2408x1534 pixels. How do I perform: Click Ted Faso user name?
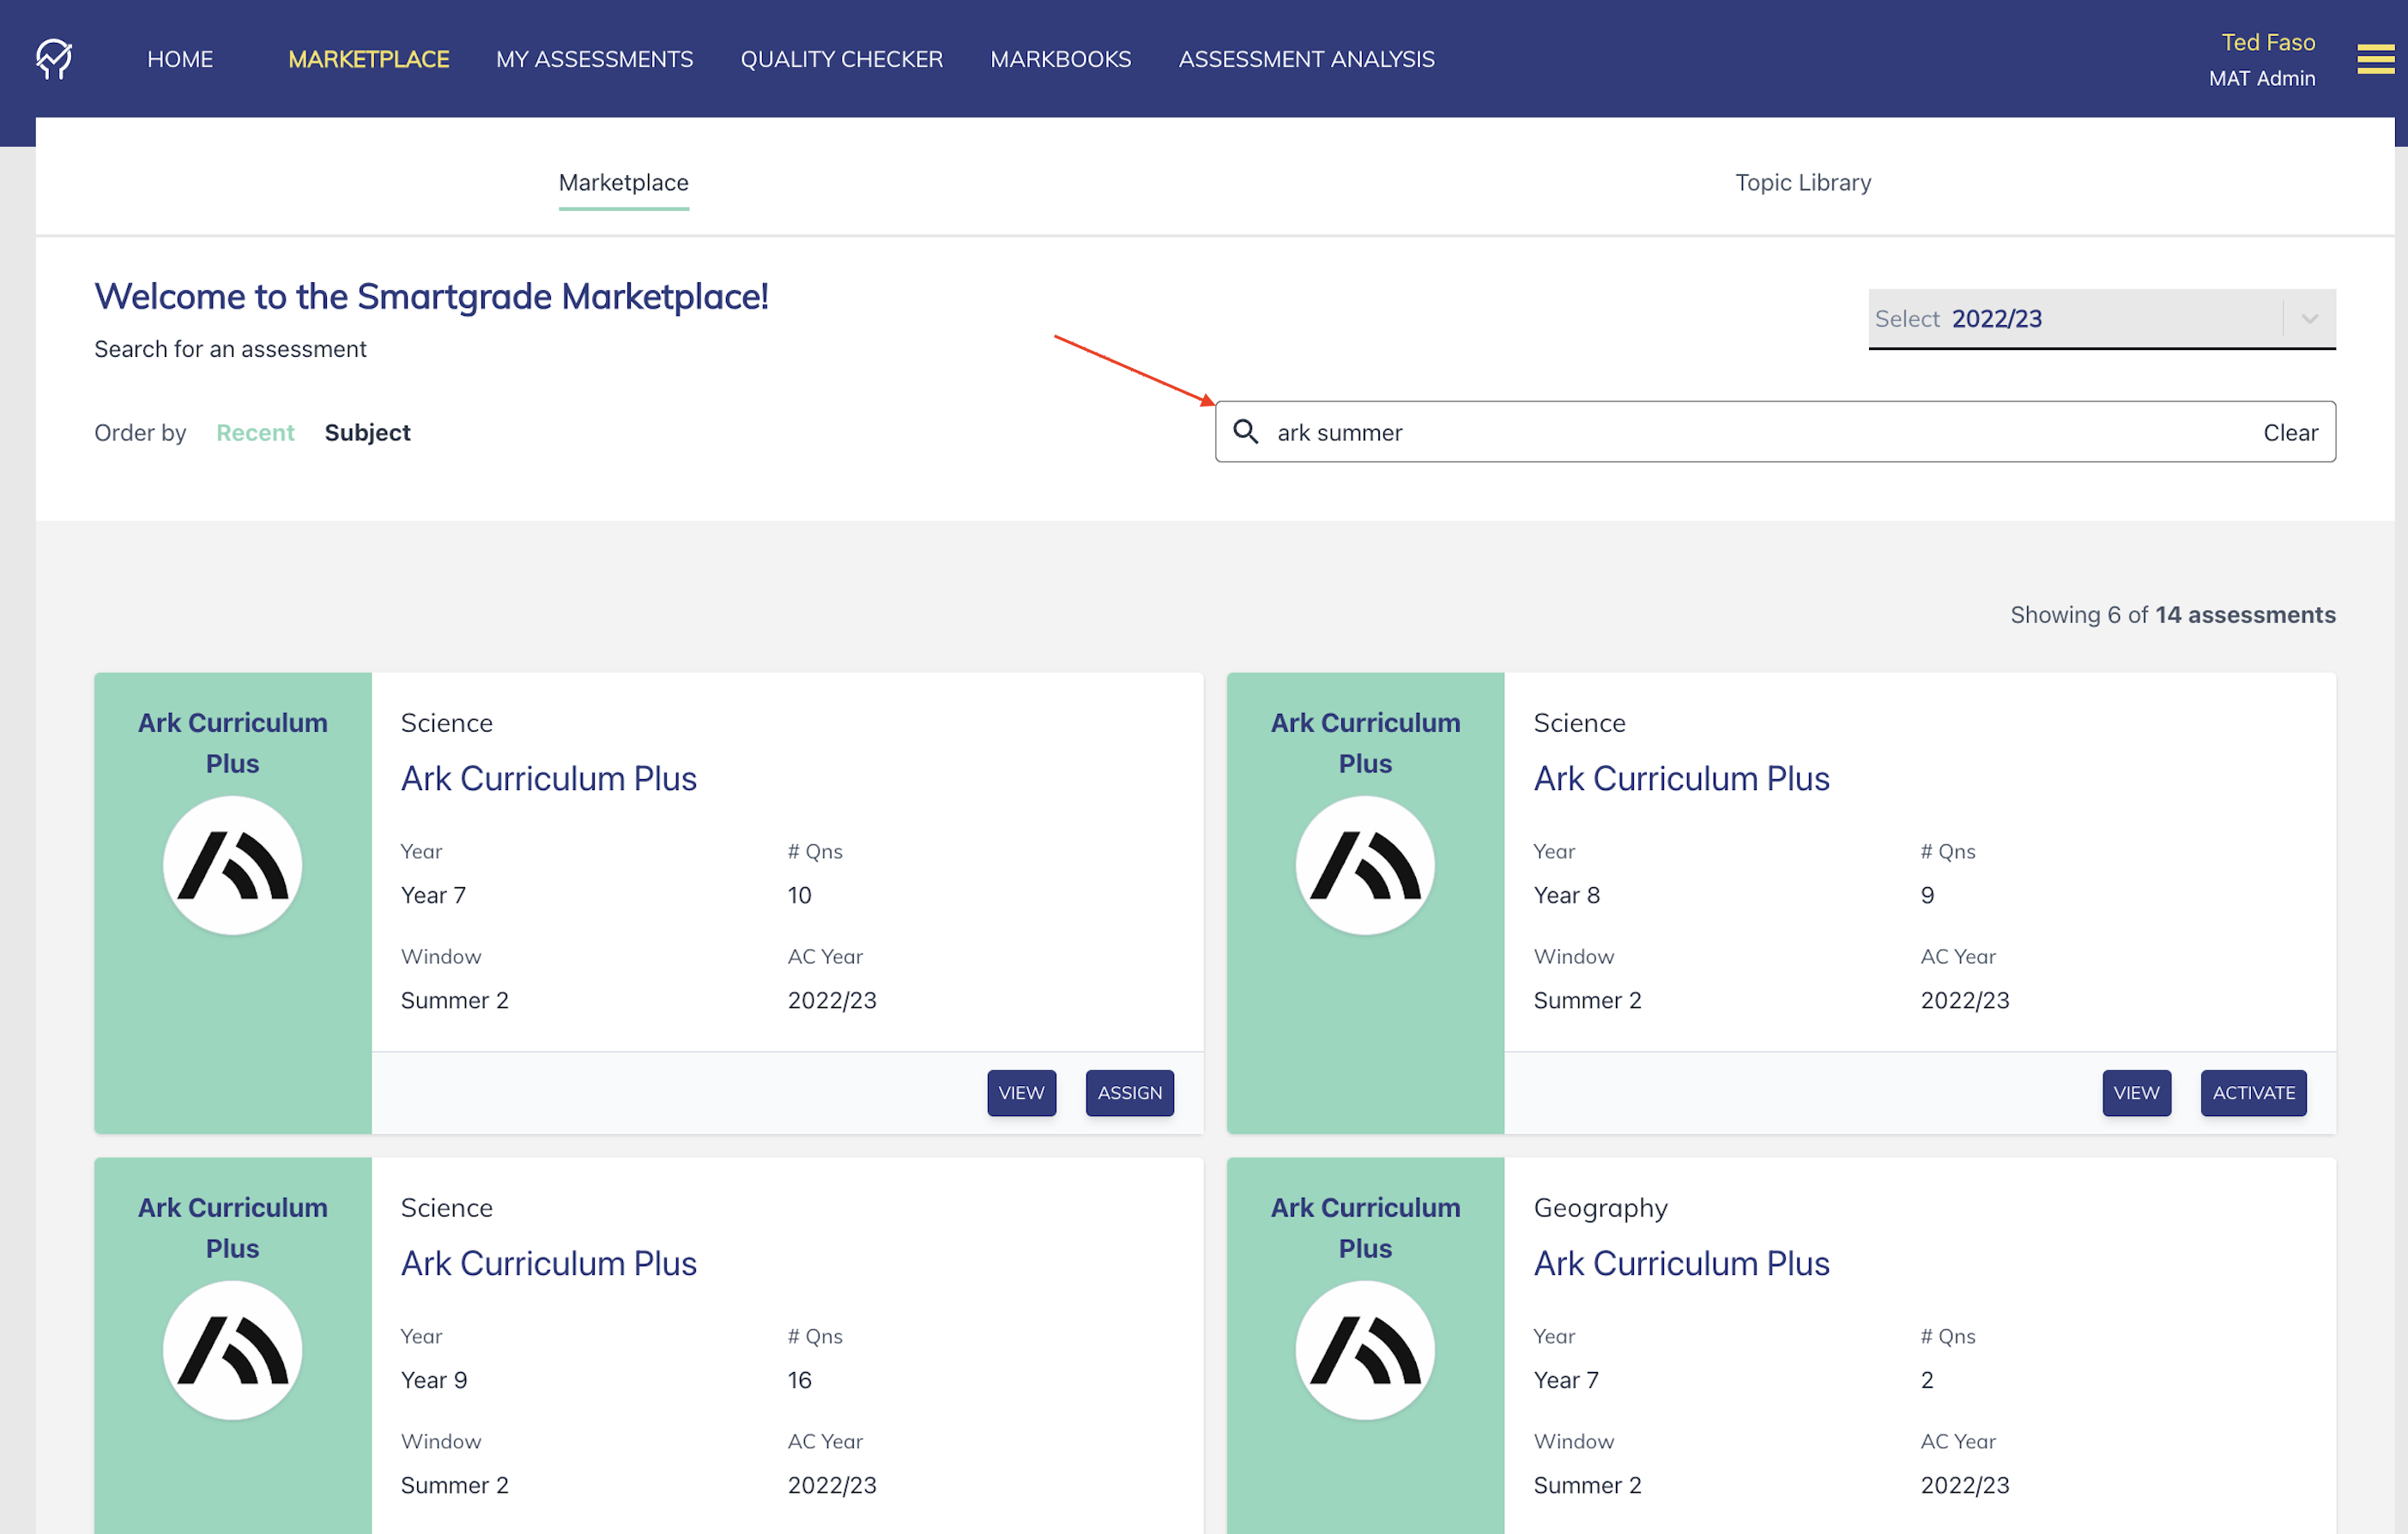click(2268, 42)
